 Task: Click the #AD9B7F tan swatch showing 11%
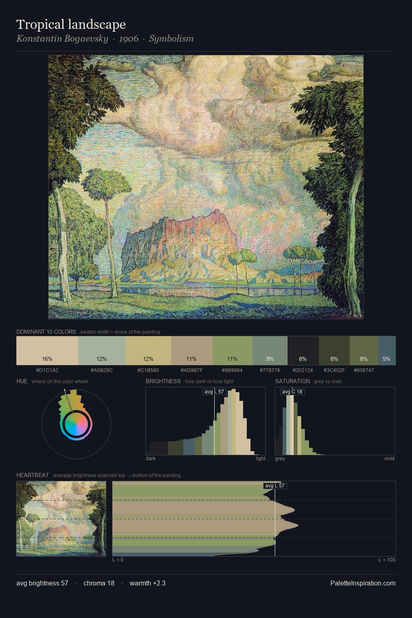pos(192,351)
